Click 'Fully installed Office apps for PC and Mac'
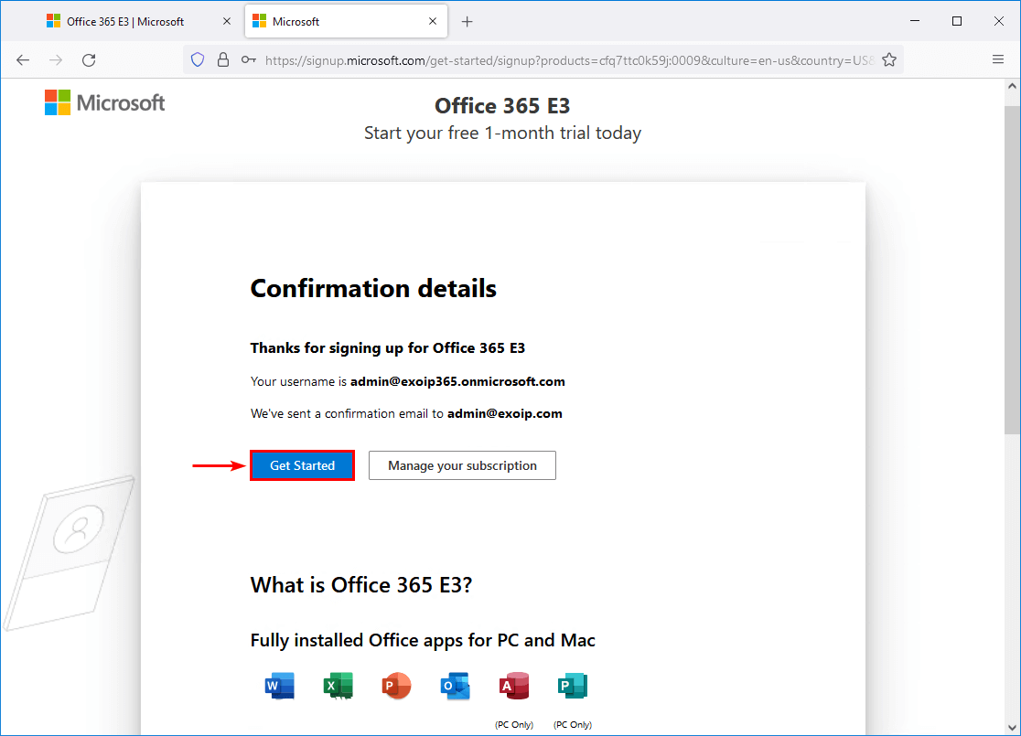This screenshot has width=1021, height=736. [423, 640]
